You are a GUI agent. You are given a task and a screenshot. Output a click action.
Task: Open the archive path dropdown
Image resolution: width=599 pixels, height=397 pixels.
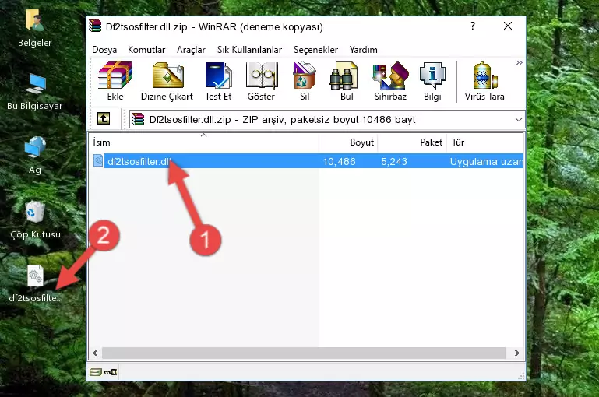click(519, 119)
